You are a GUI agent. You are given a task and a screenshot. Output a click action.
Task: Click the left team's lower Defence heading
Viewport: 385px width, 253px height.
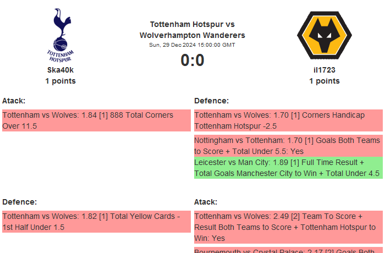coord(19,202)
